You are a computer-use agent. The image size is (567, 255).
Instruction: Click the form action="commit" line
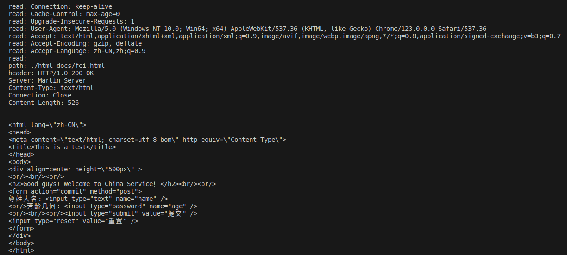(75, 191)
